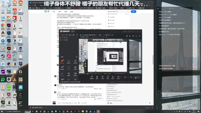Open Adobe Illustrator desktop shortcut
This screenshot has width=201, height=113.
9,50
